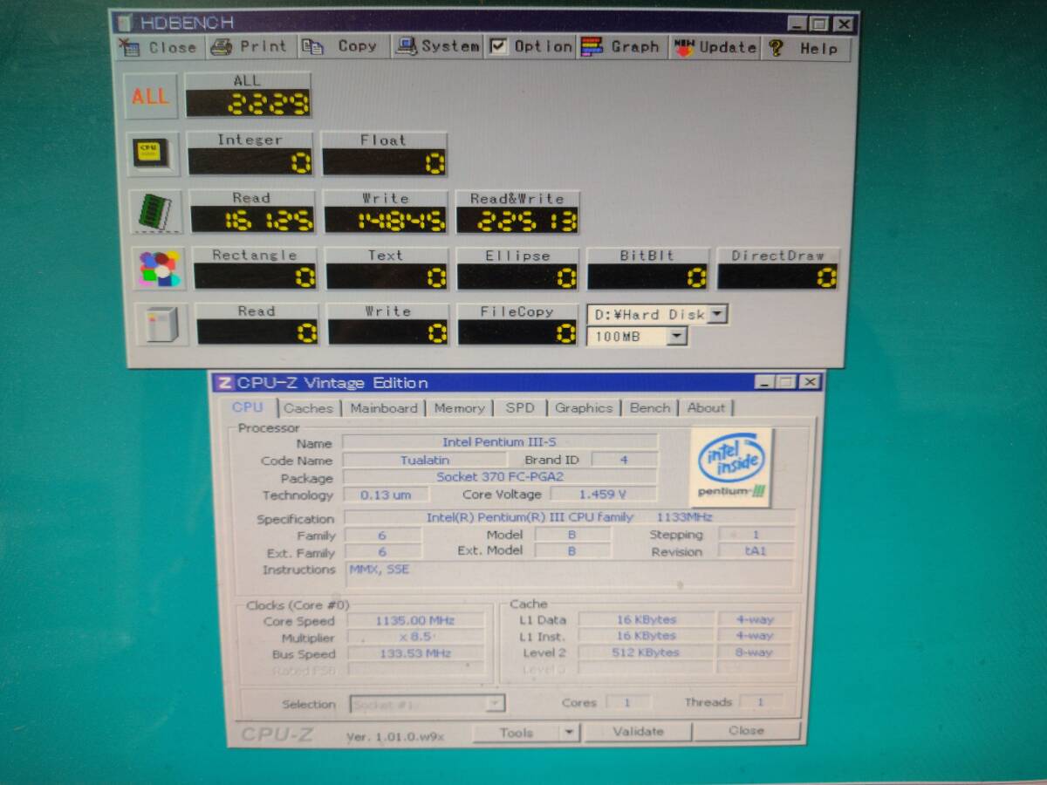1047x785 pixels.
Task: Open the Tools dropdown arrow in CPU-Z
Action: click(x=569, y=733)
